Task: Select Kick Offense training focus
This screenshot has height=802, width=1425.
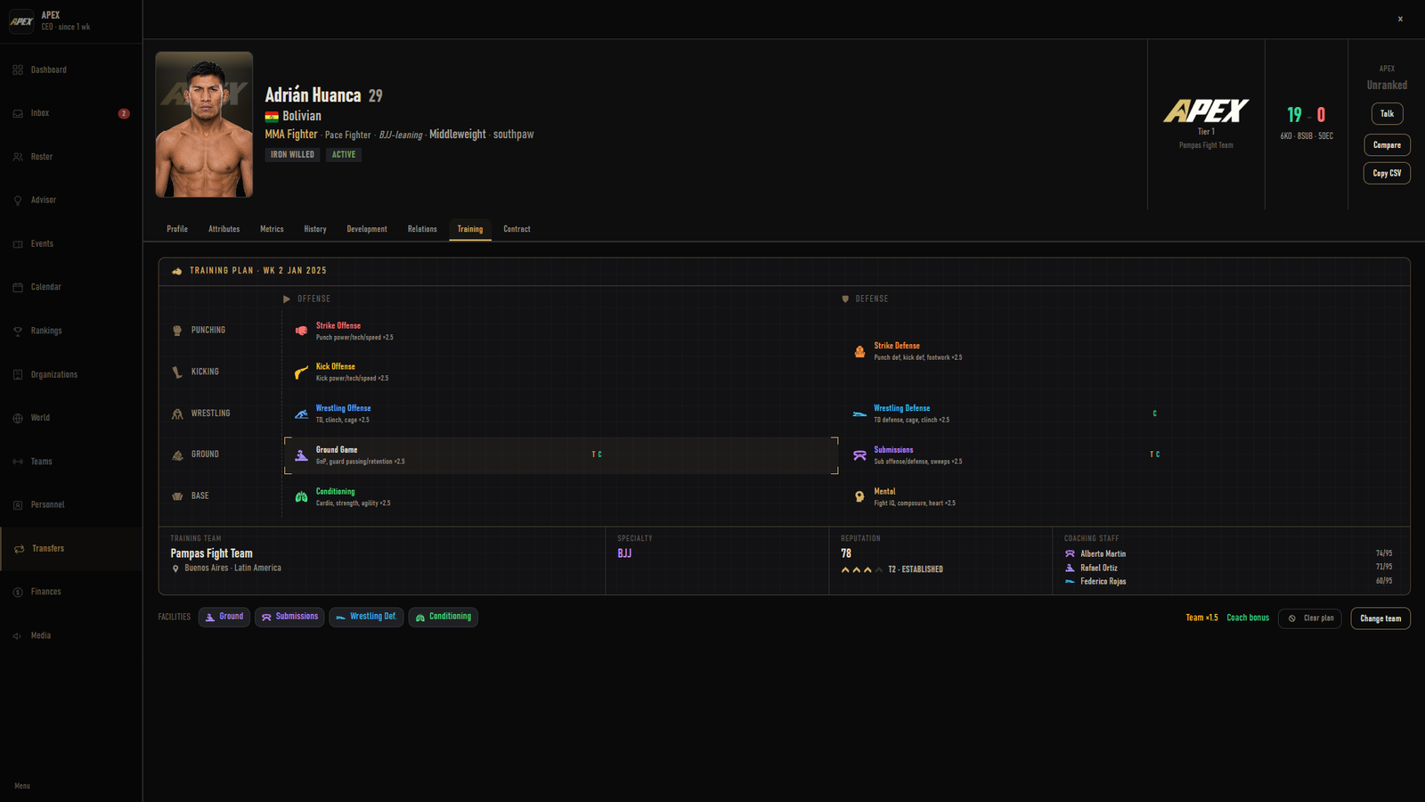Action: coord(559,372)
